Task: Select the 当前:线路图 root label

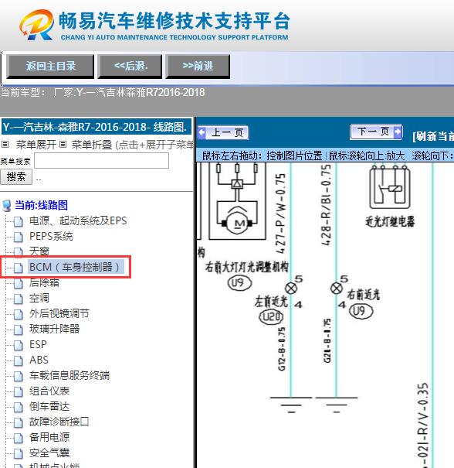Action: [x=41, y=205]
